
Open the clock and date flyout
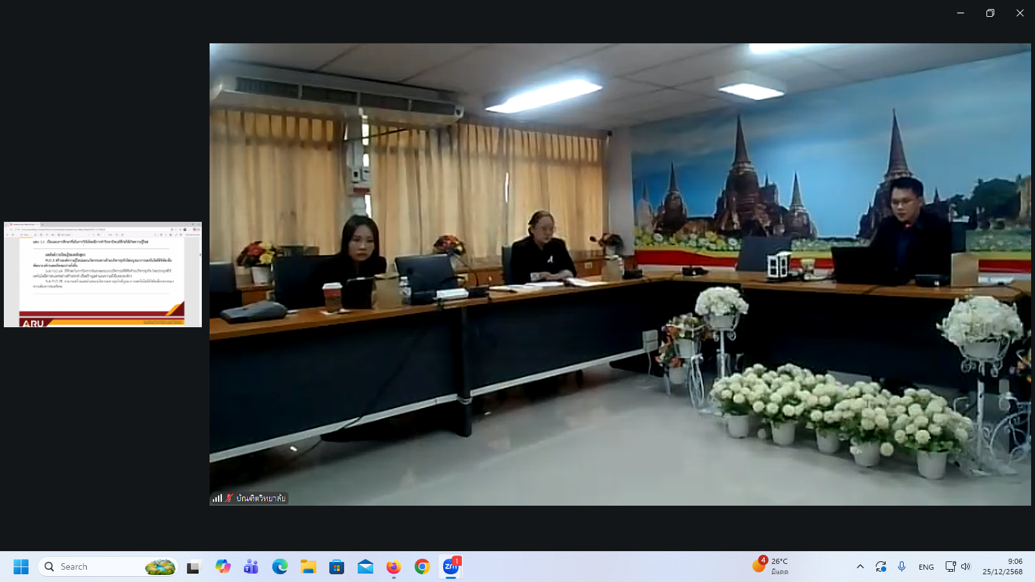[x=1002, y=566]
